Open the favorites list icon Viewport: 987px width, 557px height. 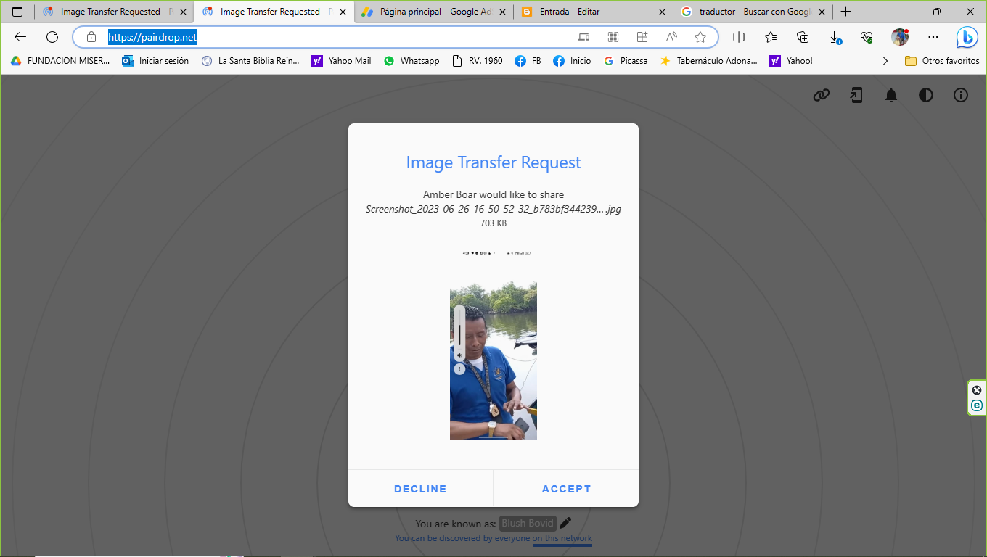coord(771,37)
